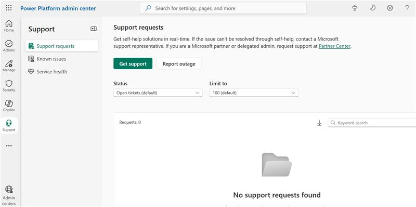Open settings gear icon in header

(x=389, y=8)
